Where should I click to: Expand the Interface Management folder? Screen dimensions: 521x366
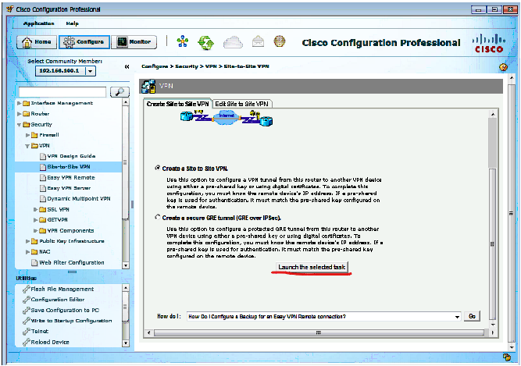pos(20,103)
